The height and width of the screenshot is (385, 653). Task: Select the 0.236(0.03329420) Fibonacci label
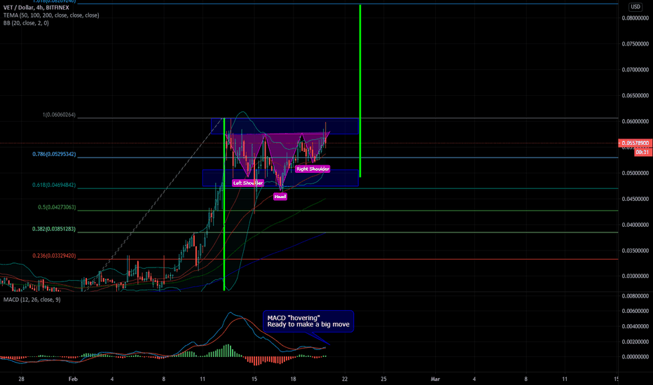54,256
